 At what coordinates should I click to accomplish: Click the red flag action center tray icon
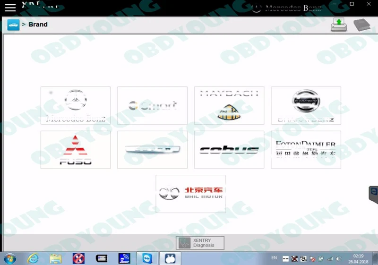point(312,259)
